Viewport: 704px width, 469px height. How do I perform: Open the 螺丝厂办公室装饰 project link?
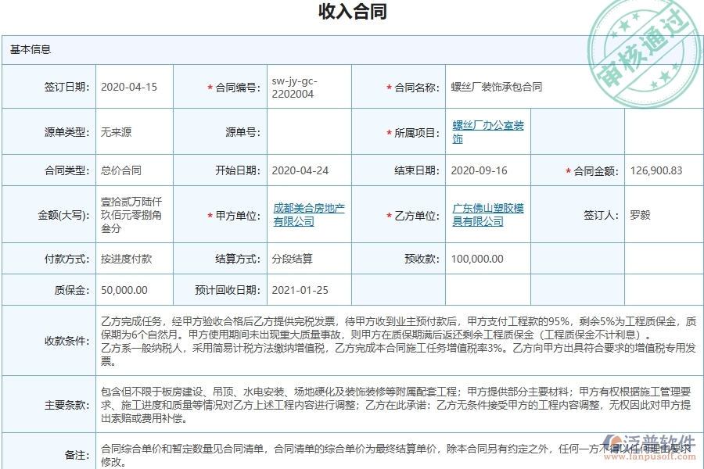coord(485,131)
